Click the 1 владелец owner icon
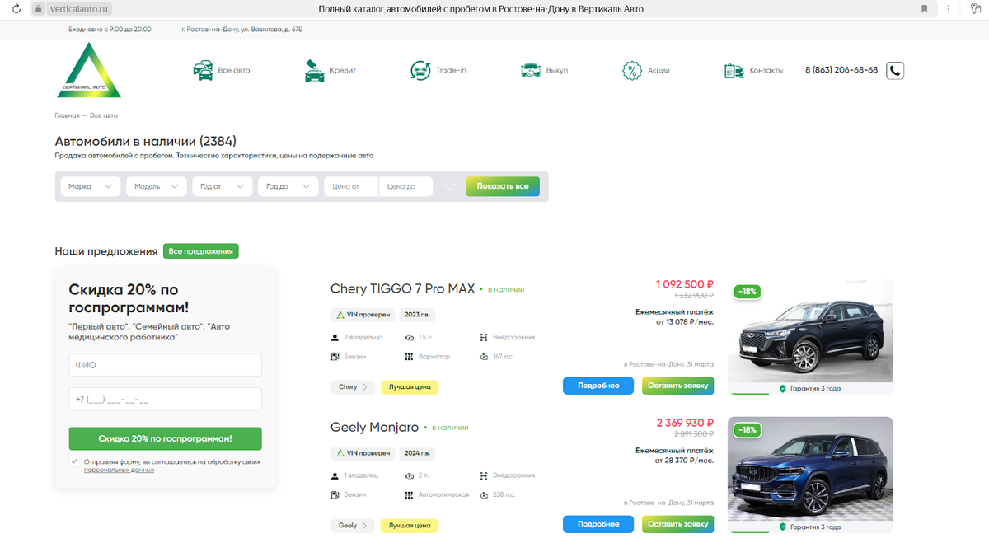Viewport: 989px width, 543px height. [x=335, y=475]
